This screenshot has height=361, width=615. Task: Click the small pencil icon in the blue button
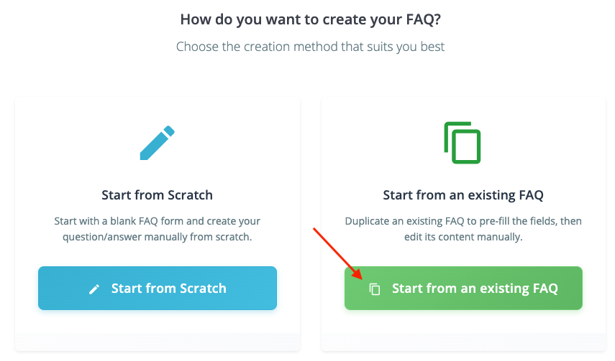(x=94, y=289)
